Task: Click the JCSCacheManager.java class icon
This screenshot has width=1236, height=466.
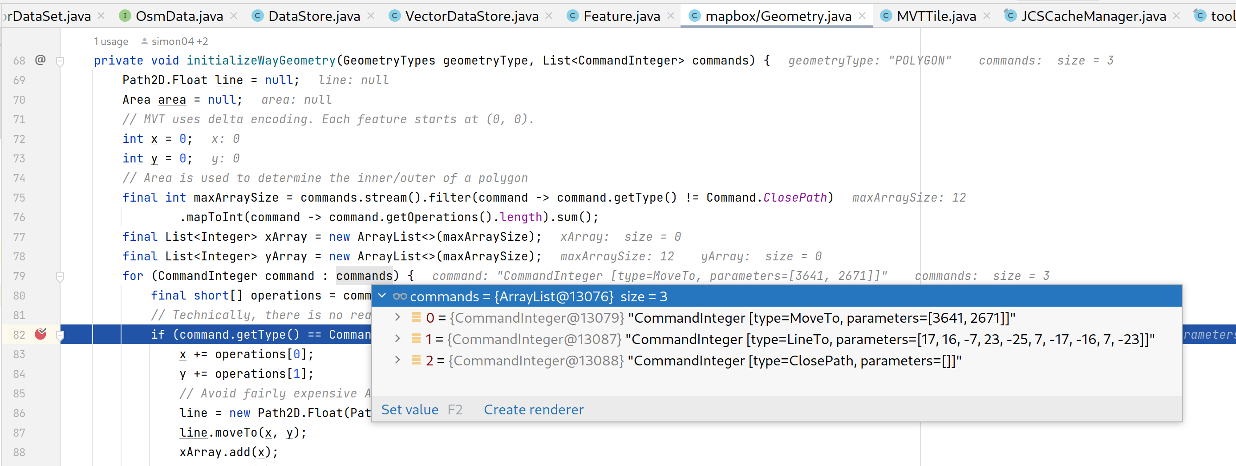Action: coord(1009,16)
